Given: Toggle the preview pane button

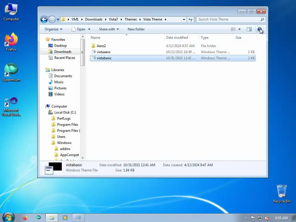Looking at the screenshot, I should (249, 29).
